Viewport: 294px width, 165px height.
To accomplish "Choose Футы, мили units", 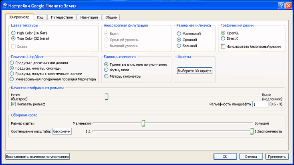I will 117,70.
